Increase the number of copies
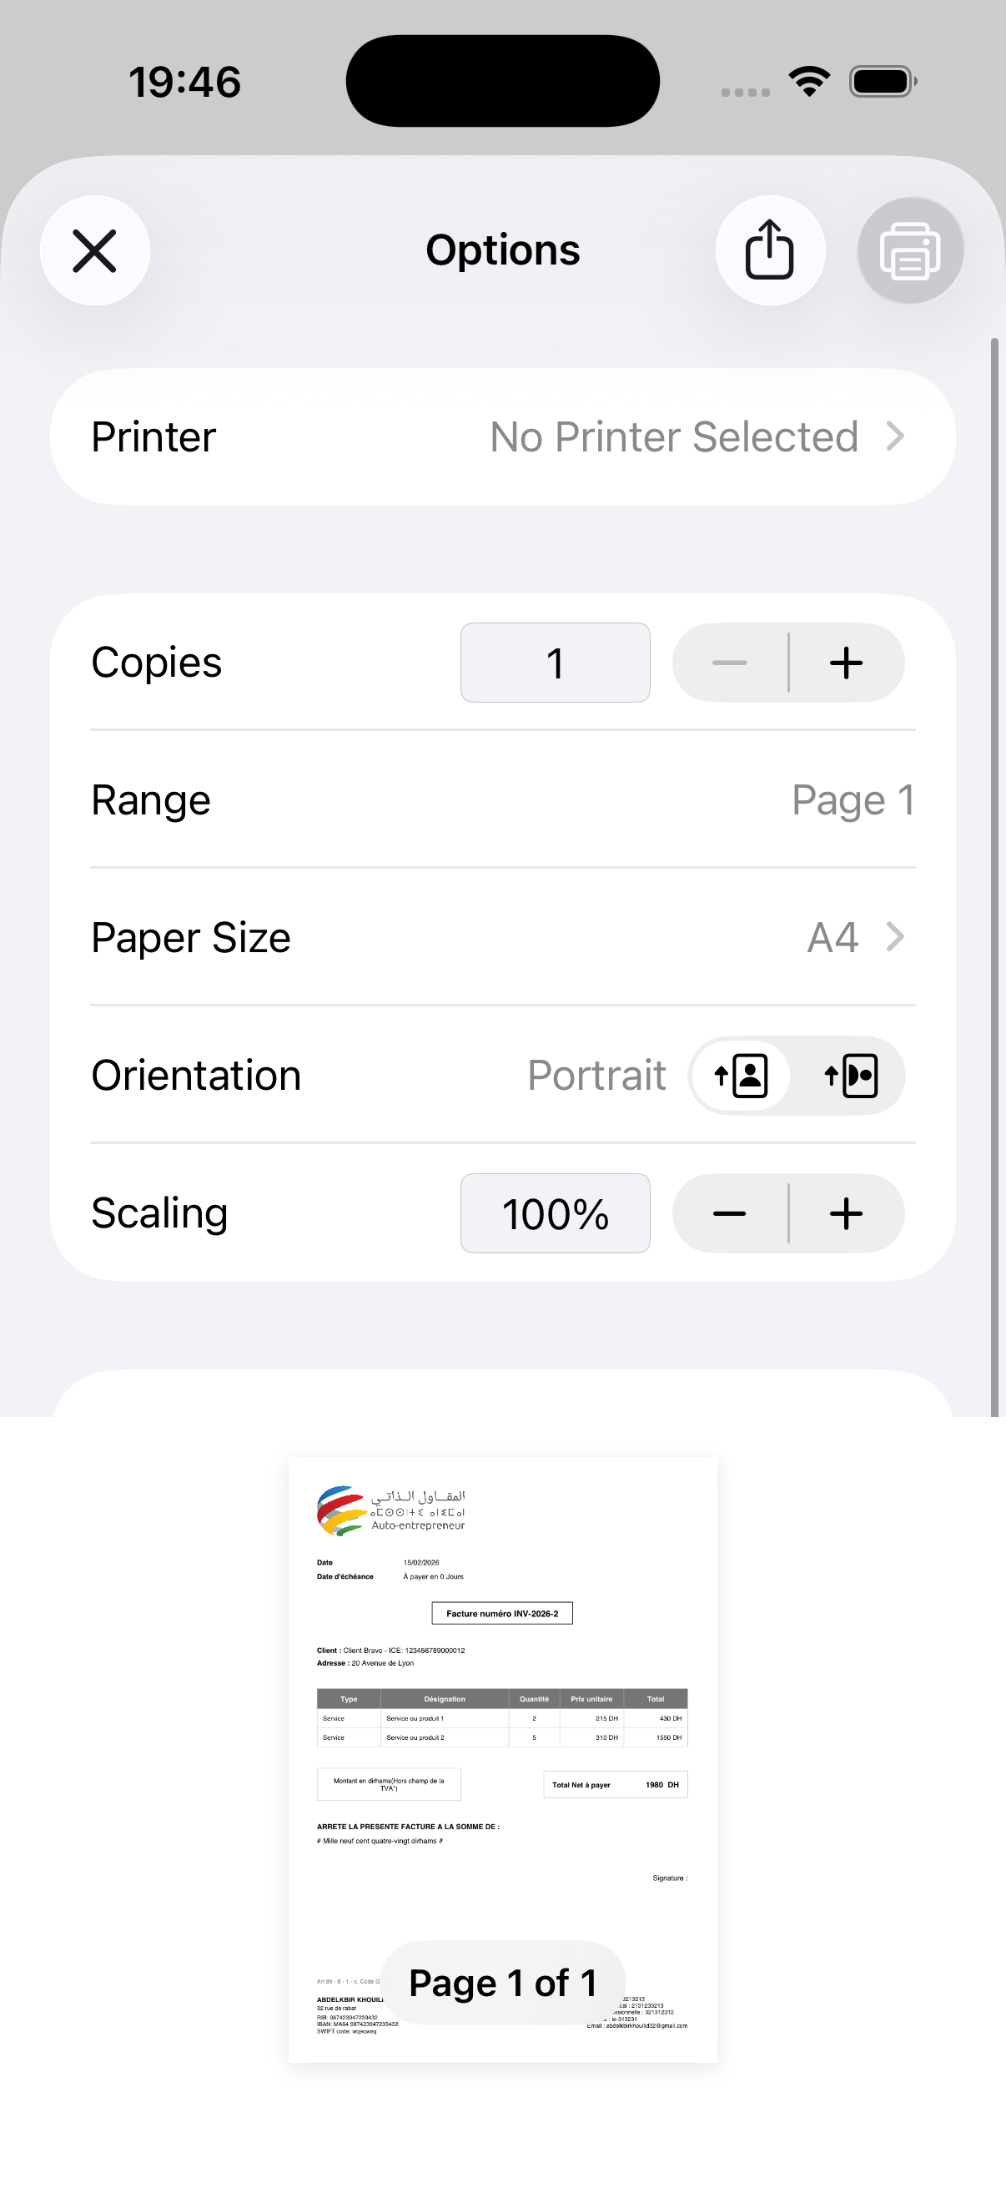The image size is (1006, 2188). [x=847, y=663]
